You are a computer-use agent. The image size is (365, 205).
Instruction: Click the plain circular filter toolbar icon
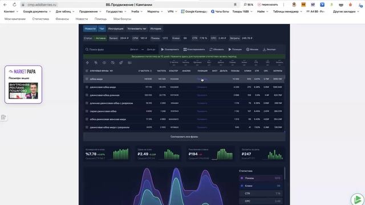[104, 63]
